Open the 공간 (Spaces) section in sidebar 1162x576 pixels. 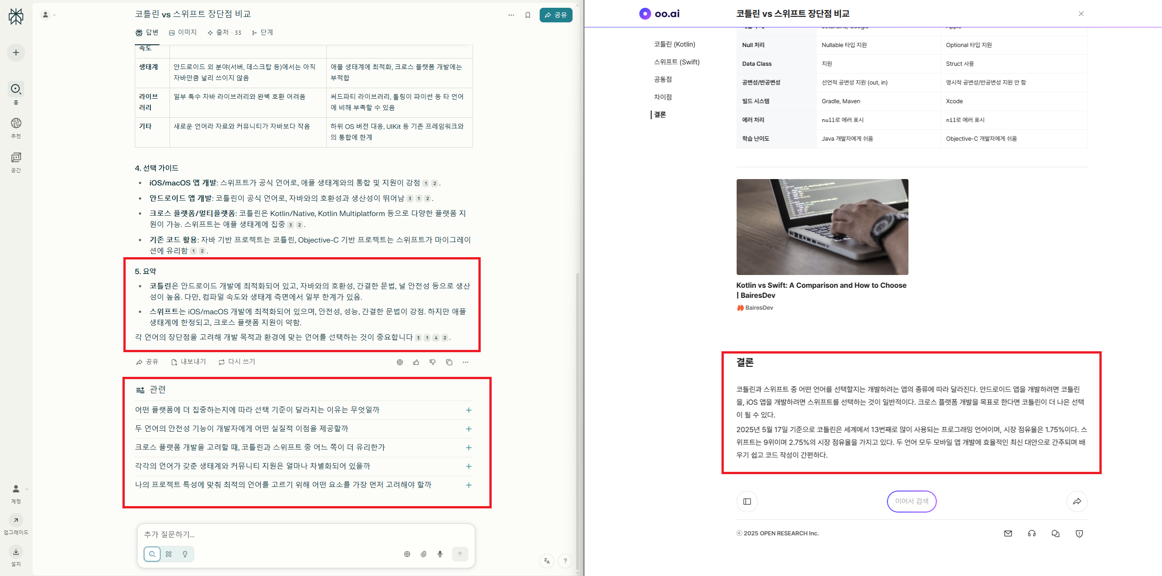[x=16, y=161]
